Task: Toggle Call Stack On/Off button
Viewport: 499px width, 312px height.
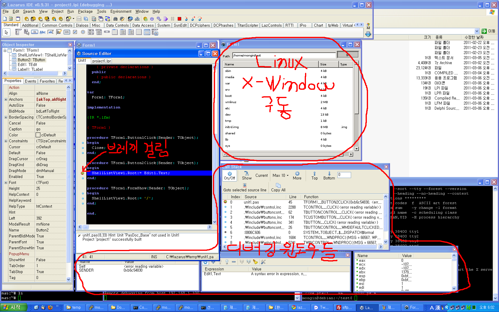Action: [229, 175]
